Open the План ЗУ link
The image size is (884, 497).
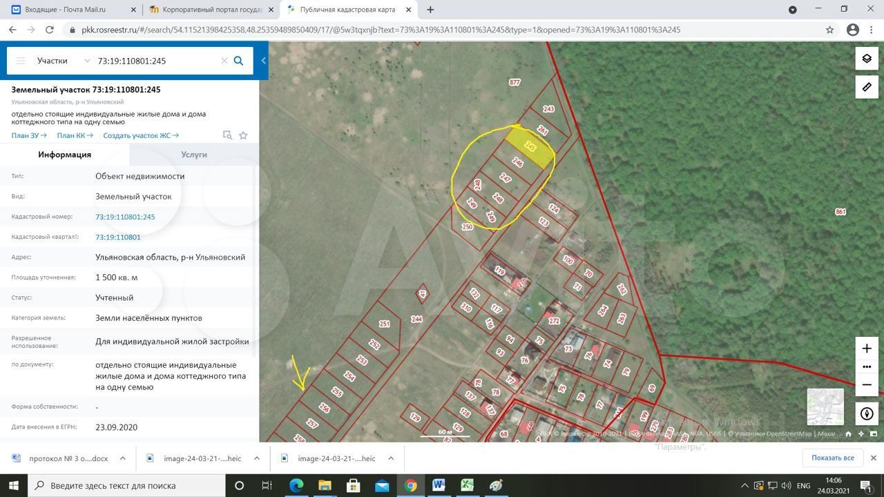pyautogui.click(x=29, y=135)
